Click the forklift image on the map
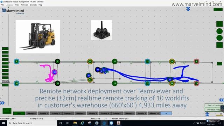 (38, 37)
